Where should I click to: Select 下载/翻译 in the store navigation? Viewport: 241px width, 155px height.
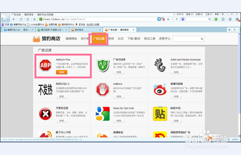pyautogui.click(x=134, y=39)
